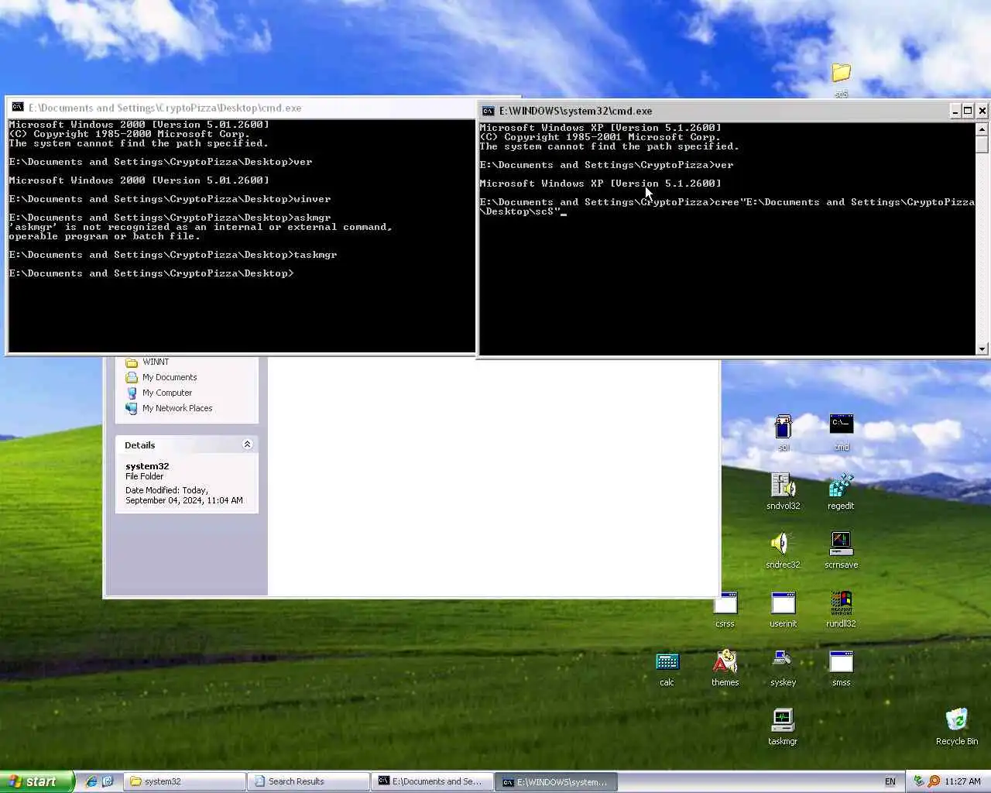Launch Internet Explorer from Quick Launch
The image size is (991, 793).
(91, 781)
